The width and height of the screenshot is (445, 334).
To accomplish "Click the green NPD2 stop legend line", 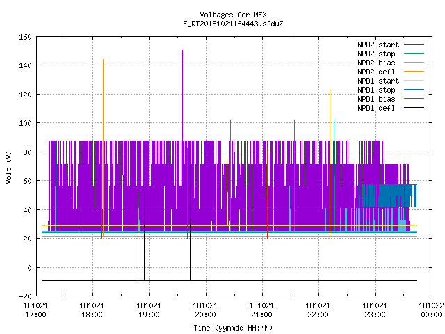I will (414, 53).
